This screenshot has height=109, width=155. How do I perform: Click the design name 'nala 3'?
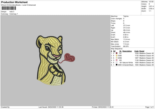[x=12, y=12]
